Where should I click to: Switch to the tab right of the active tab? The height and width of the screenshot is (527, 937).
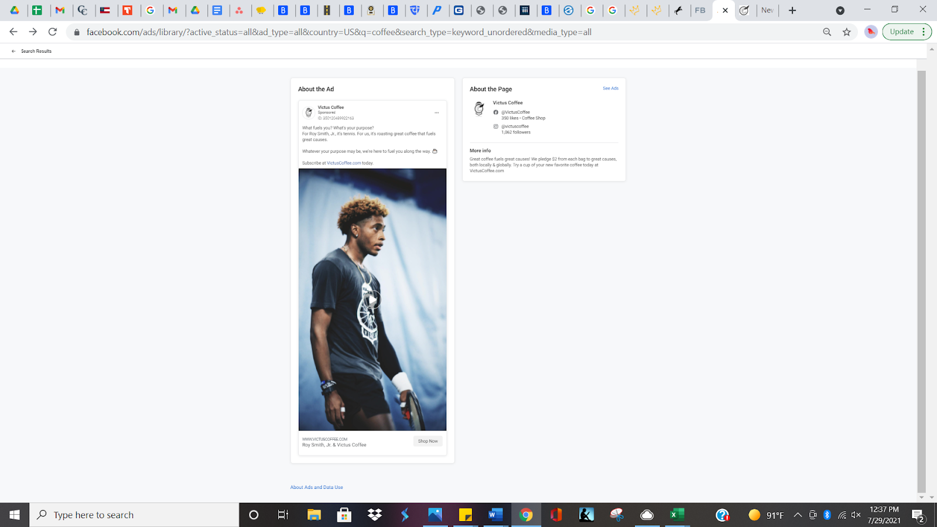click(x=744, y=11)
